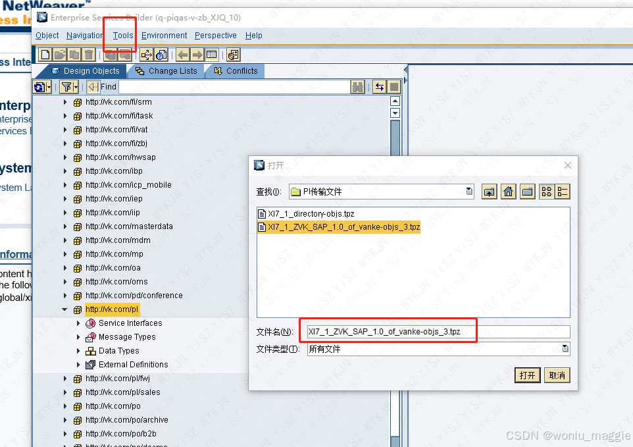The image size is (633, 447).
Task: Click the Message Types node icon
Action: point(91,337)
